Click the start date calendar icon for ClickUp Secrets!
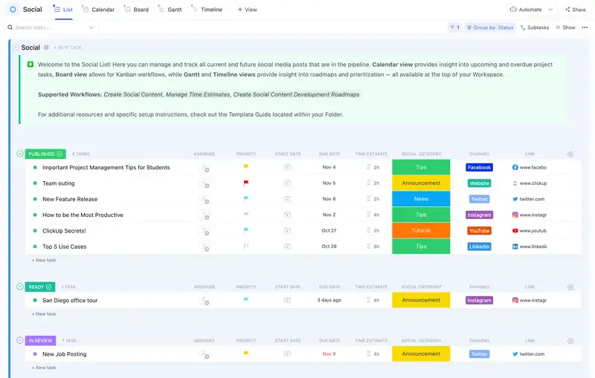Image resolution: width=595 pixels, height=378 pixels. click(x=287, y=231)
